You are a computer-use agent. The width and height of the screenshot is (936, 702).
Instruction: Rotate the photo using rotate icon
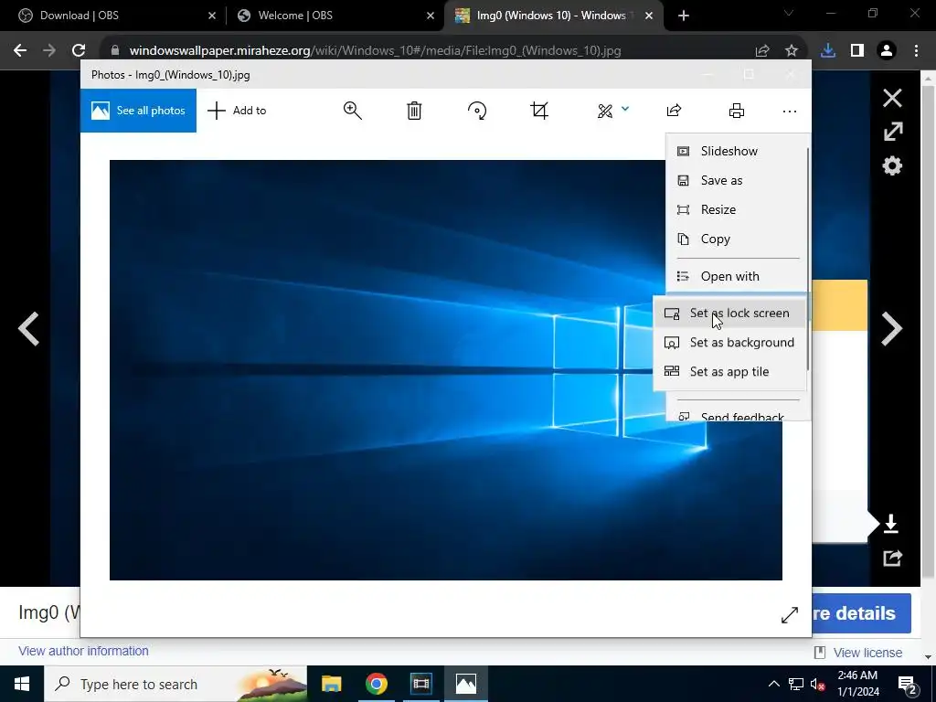pyautogui.click(x=477, y=111)
